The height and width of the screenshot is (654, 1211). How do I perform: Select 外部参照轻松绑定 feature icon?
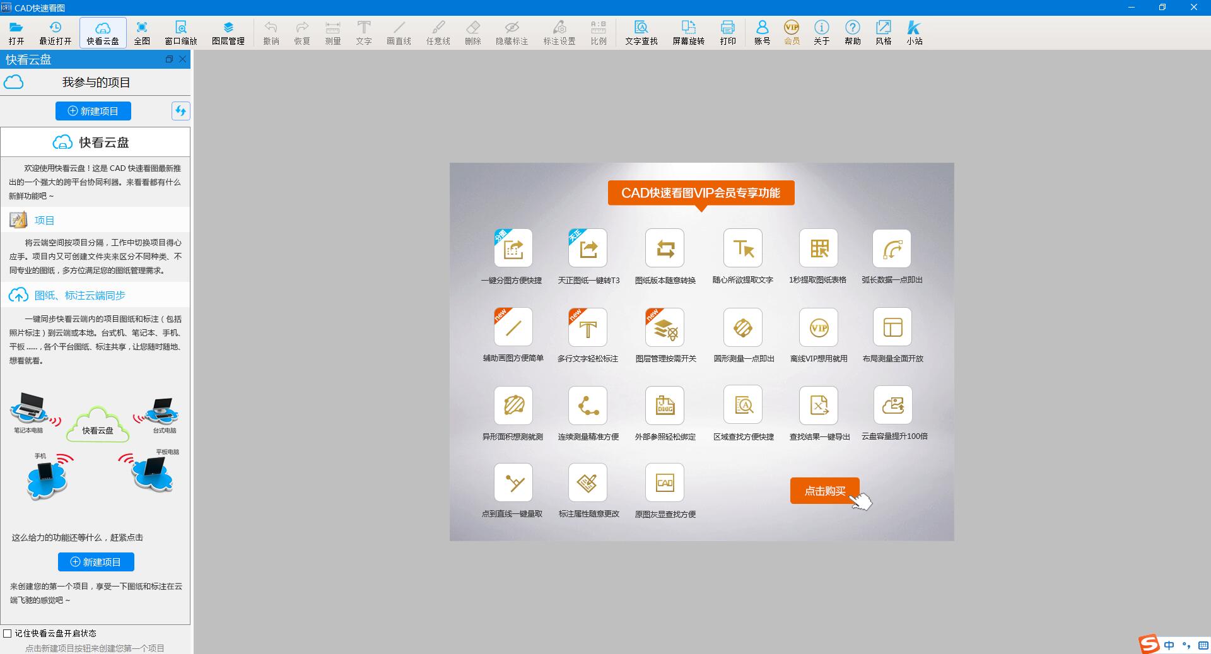pyautogui.click(x=665, y=405)
